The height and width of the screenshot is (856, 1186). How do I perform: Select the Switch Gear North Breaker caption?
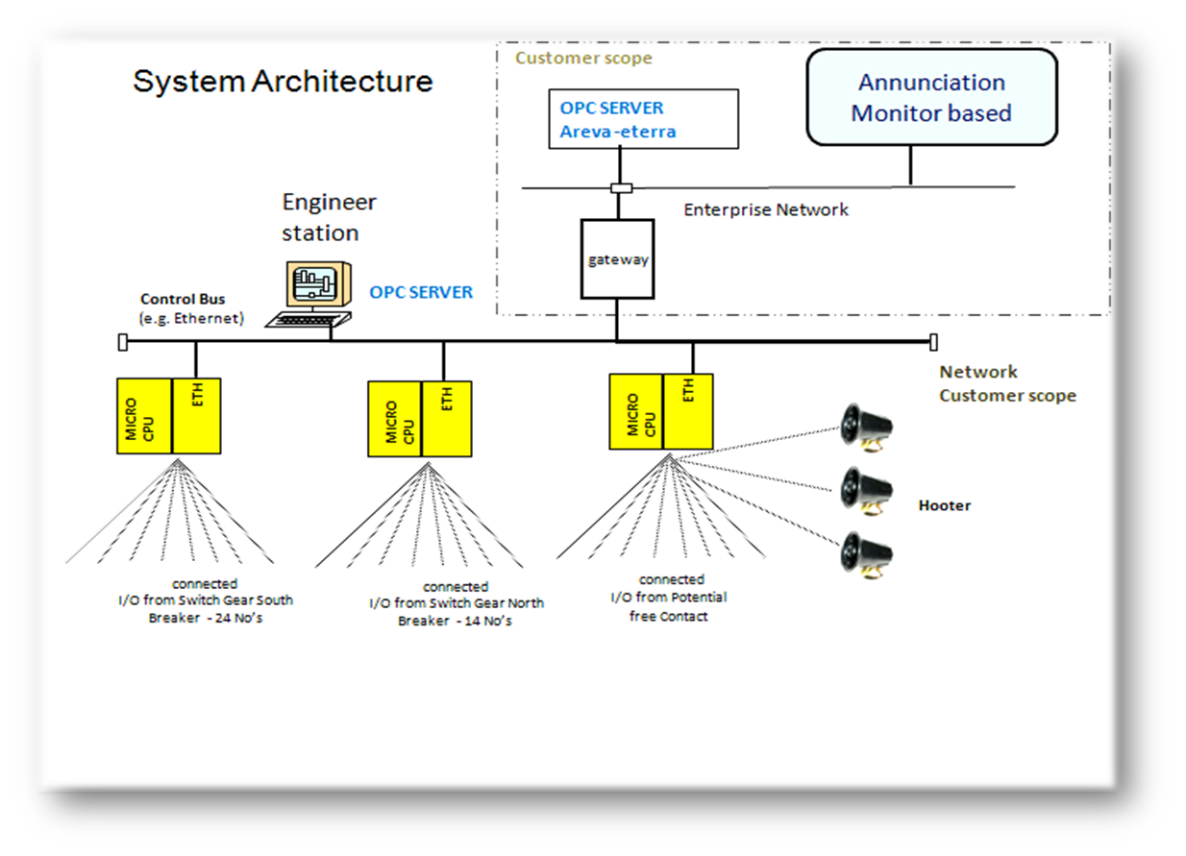tap(456, 603)
